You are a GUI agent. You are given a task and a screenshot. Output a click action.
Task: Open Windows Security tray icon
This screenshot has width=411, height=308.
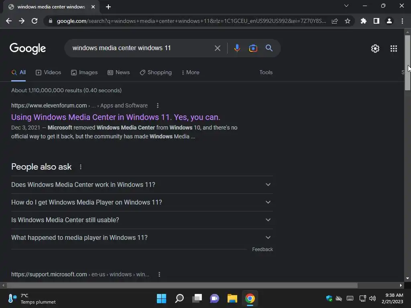(x=329, y=298)
